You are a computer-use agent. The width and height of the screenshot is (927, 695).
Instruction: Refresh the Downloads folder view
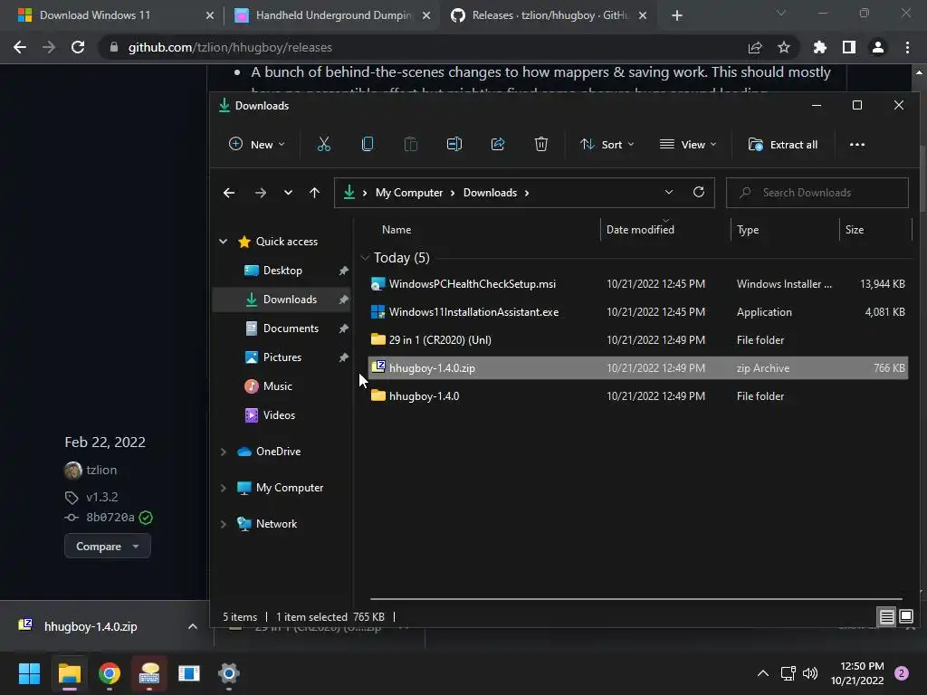(x=698, y=192)
